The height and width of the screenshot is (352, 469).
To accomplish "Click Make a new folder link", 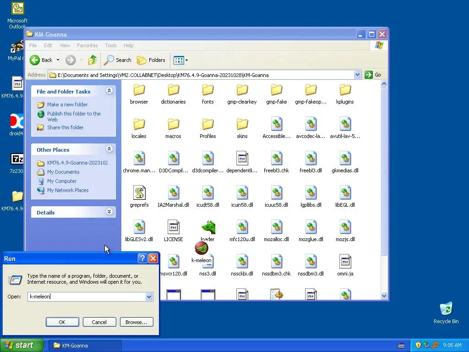I will 67,104.
